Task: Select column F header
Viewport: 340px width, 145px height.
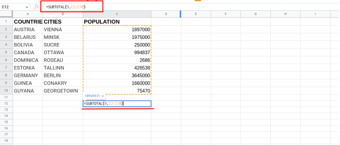Action: (226, 14)
